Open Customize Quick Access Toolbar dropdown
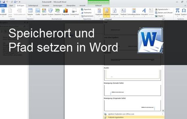187x119 pixels. (20, 2)
